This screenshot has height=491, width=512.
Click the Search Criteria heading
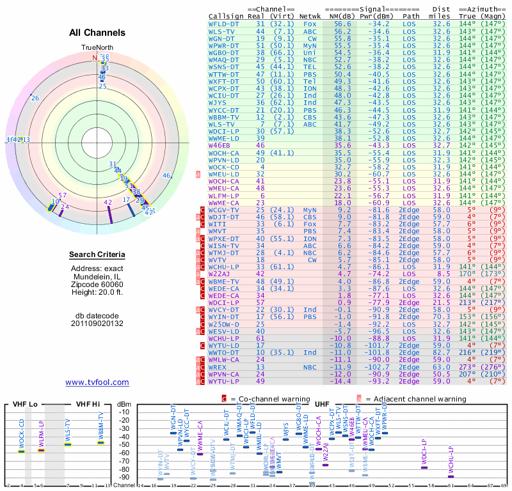click(97, 255)
